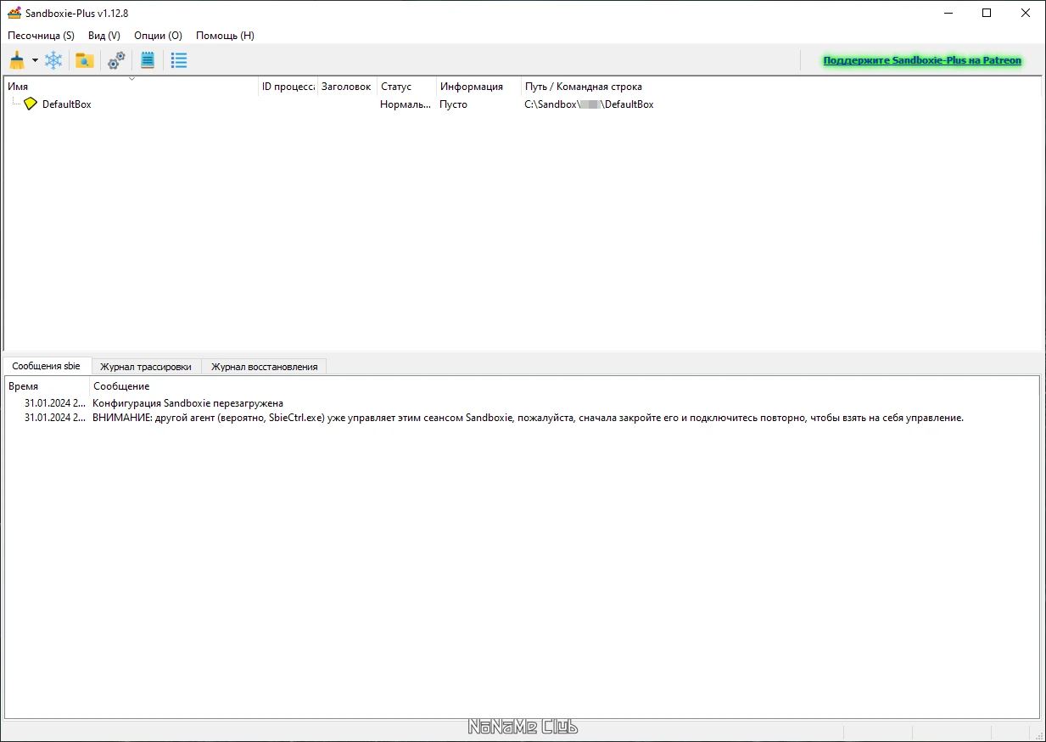Switch to the Журнал восстановления tab
1046x742 pixels.
pyautogui.click(x=265, y=367)
